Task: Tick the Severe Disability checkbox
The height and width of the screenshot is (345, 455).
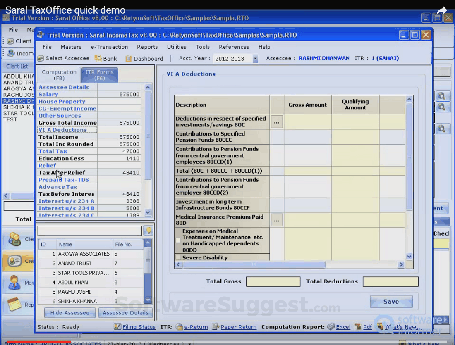Action: 178,258
